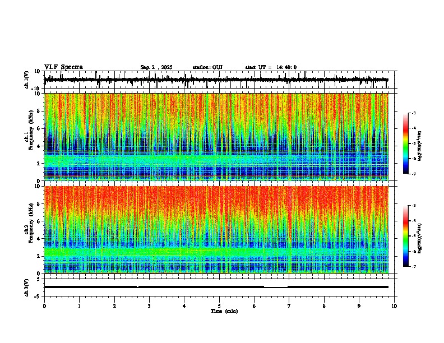Click the '5' tick on time axis
The width and height of the screenshot is (444, 343).
(x=219, y=306)
